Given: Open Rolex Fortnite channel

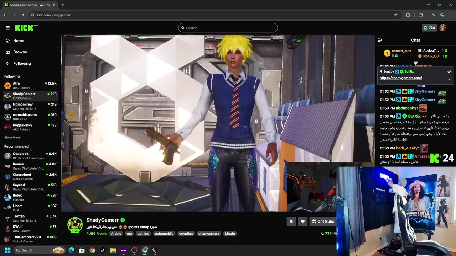Looking at the screenshot, I should click(x=30, y=197).
